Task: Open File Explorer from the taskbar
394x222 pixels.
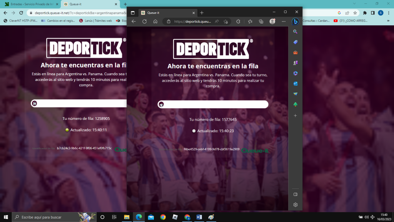Action: click(x=127, y=217)
